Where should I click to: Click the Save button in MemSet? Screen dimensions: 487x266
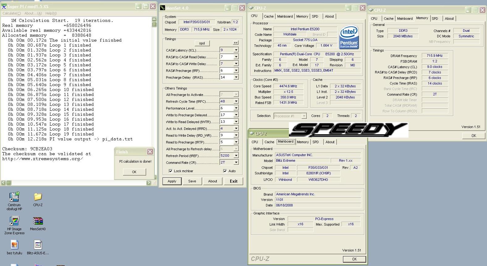[x=192, y=181]
